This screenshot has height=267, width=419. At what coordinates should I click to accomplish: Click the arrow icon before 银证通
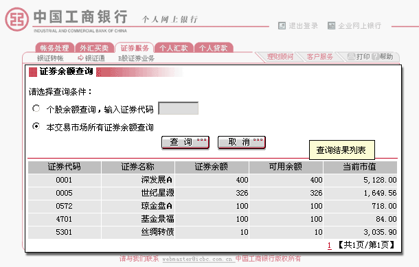click(80, 58)
